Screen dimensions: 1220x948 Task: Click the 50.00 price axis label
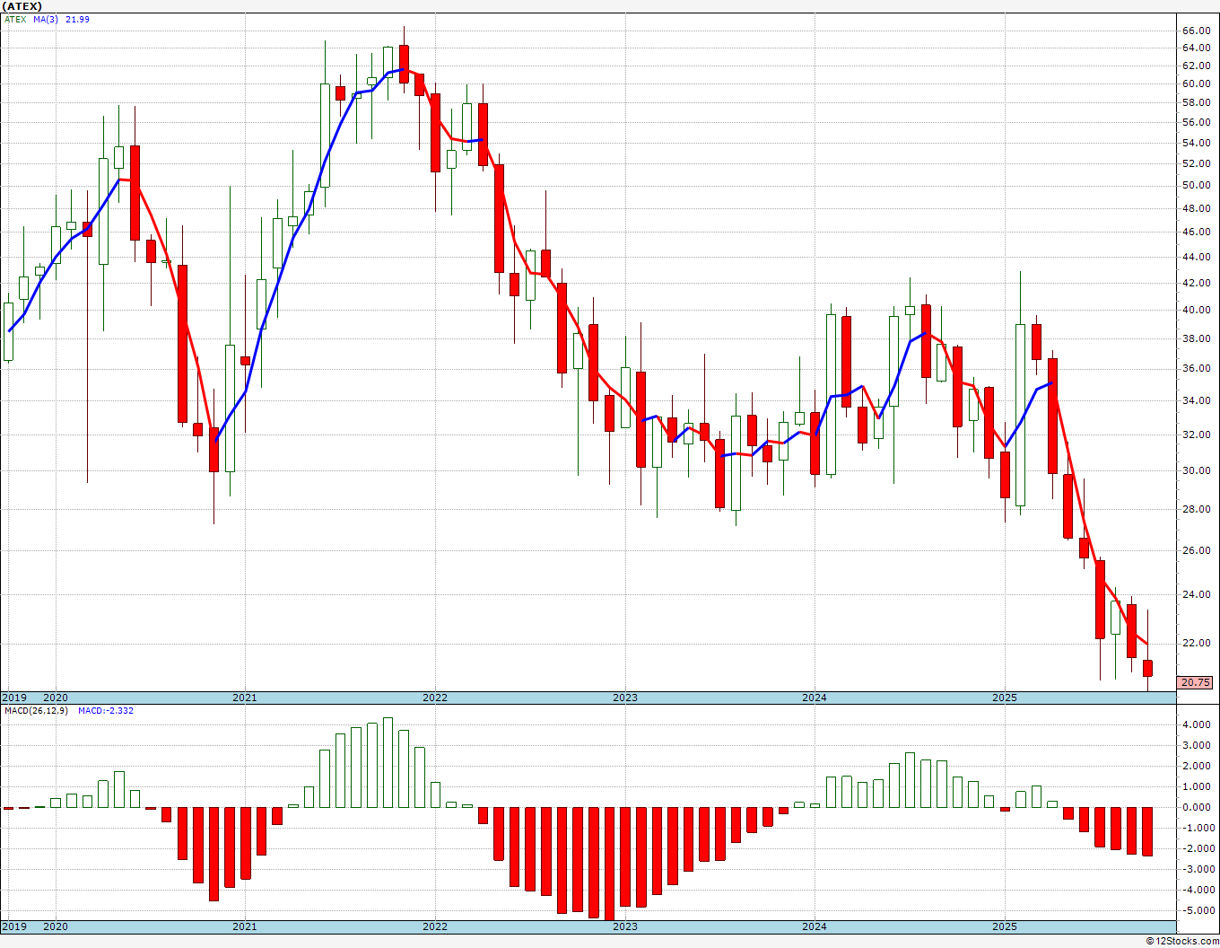1196,186
